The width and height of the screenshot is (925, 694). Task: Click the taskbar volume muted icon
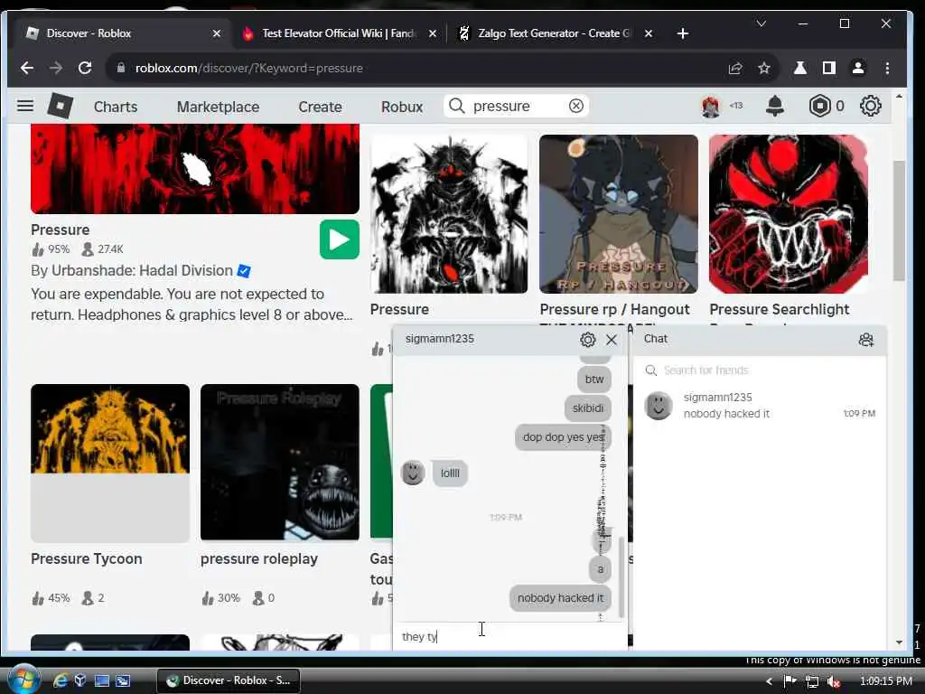coord(834,681)
